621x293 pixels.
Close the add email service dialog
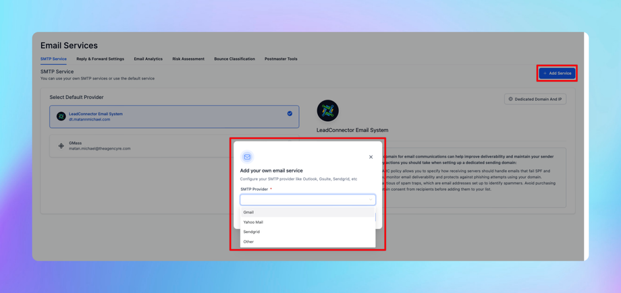click(x=371, y=157)
